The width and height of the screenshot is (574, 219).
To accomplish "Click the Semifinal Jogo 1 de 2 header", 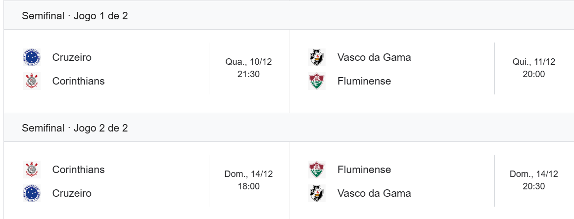I will tap(75, 16).
